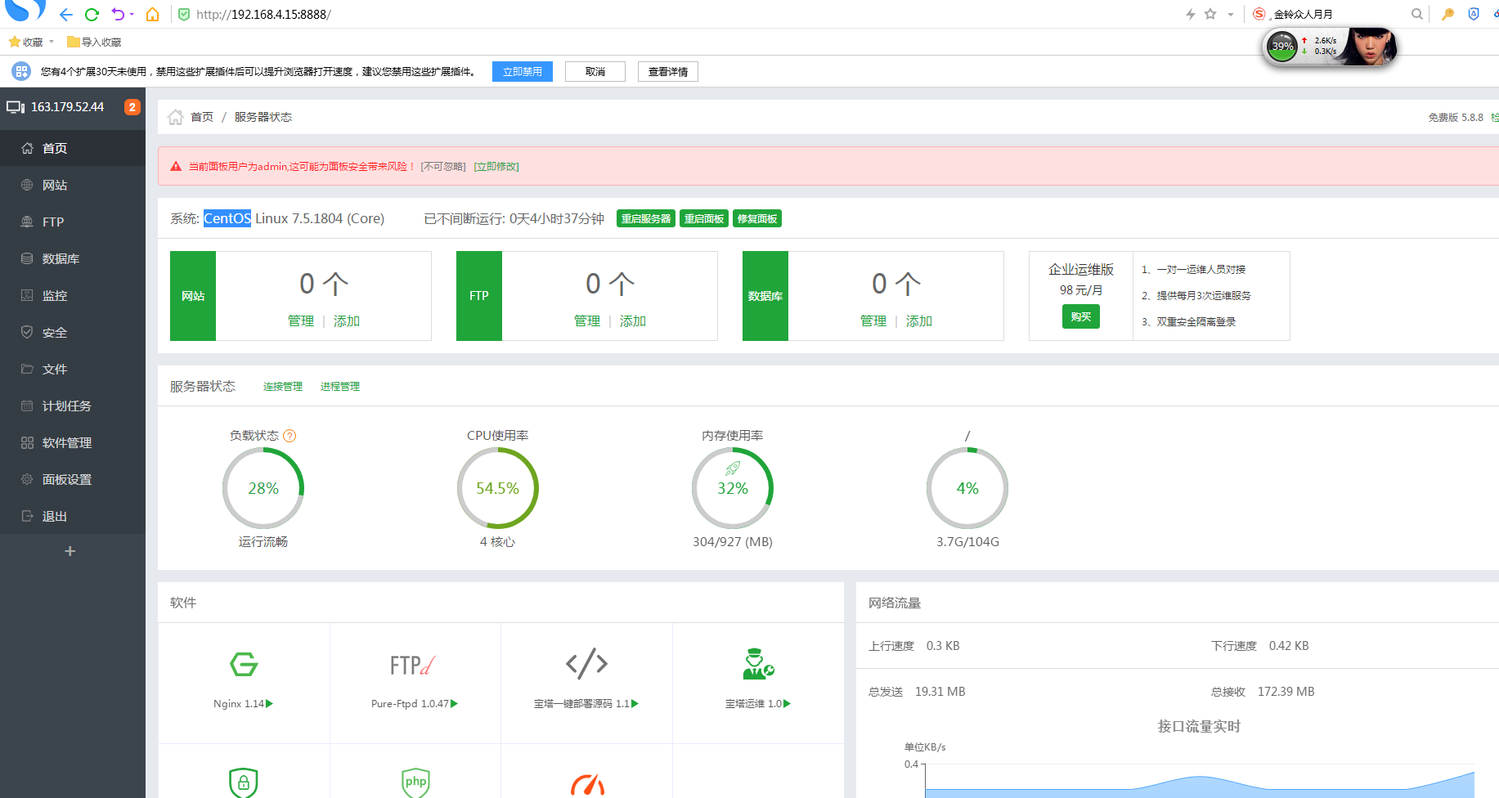
Task: Click the 重启面板 button
Action: pos(704,218)
